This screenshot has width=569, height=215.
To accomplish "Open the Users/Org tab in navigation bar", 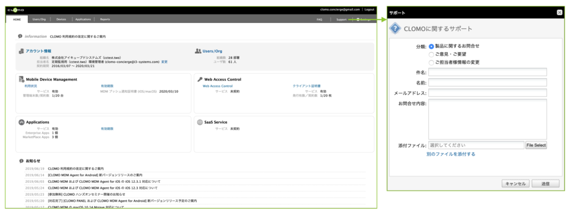I will click(x=39, y=19).
